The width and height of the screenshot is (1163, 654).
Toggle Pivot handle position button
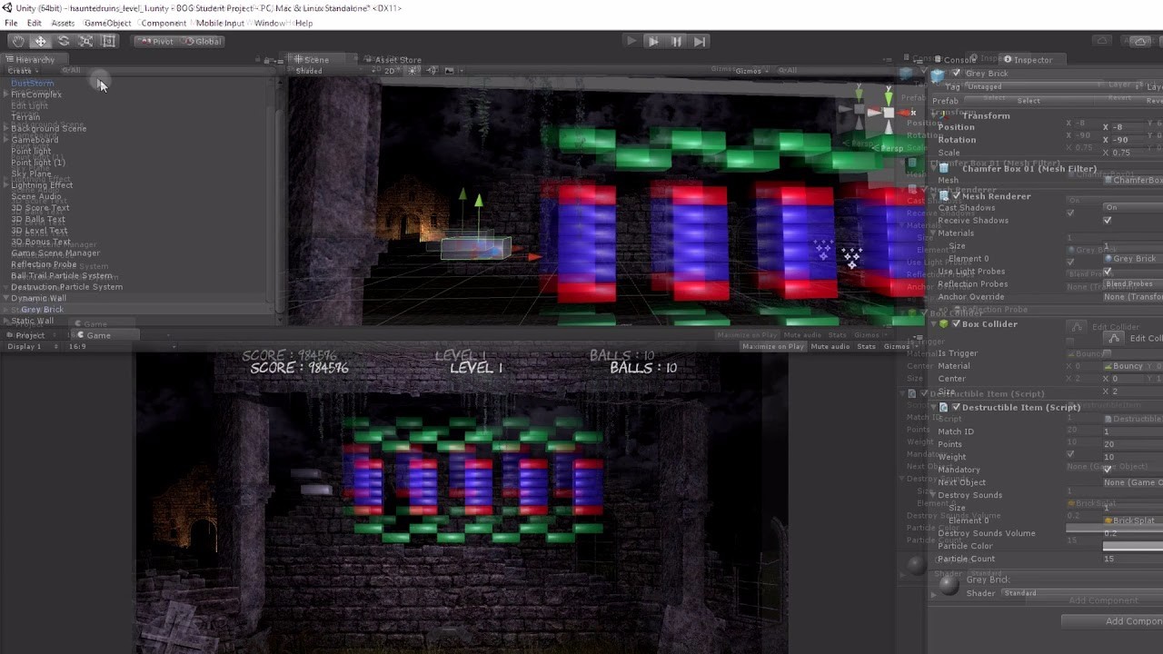156,41
